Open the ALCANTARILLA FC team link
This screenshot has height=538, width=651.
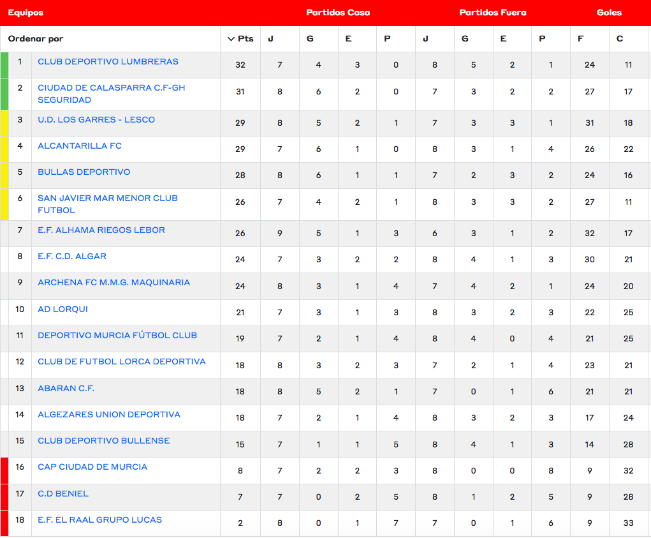click(x=80, y=146)
